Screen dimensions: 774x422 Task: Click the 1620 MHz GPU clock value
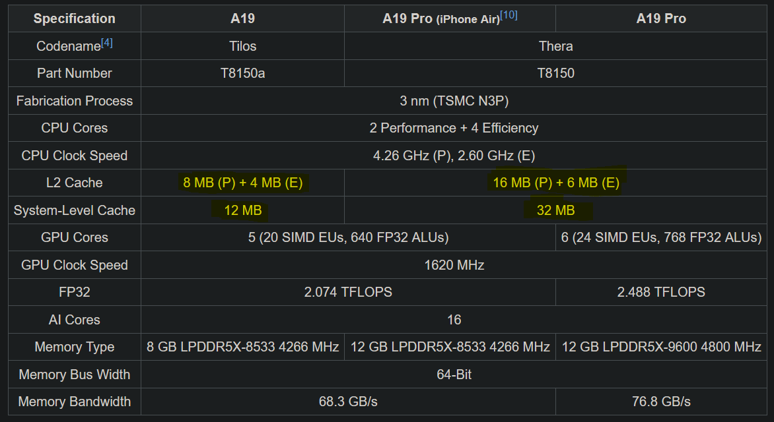click(x=453, y=265)
